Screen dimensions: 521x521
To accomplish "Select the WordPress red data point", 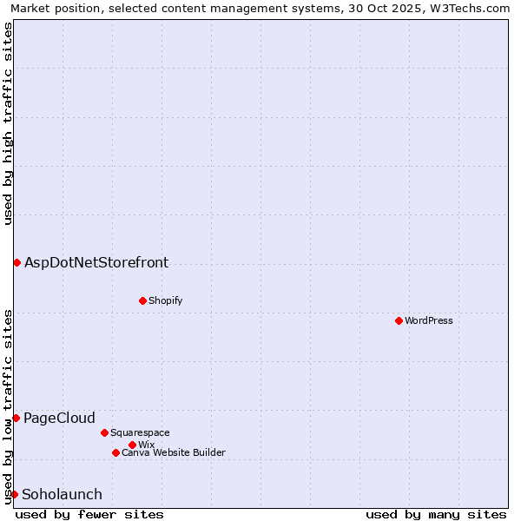I will pyautogui.click(x=399, y=320).
